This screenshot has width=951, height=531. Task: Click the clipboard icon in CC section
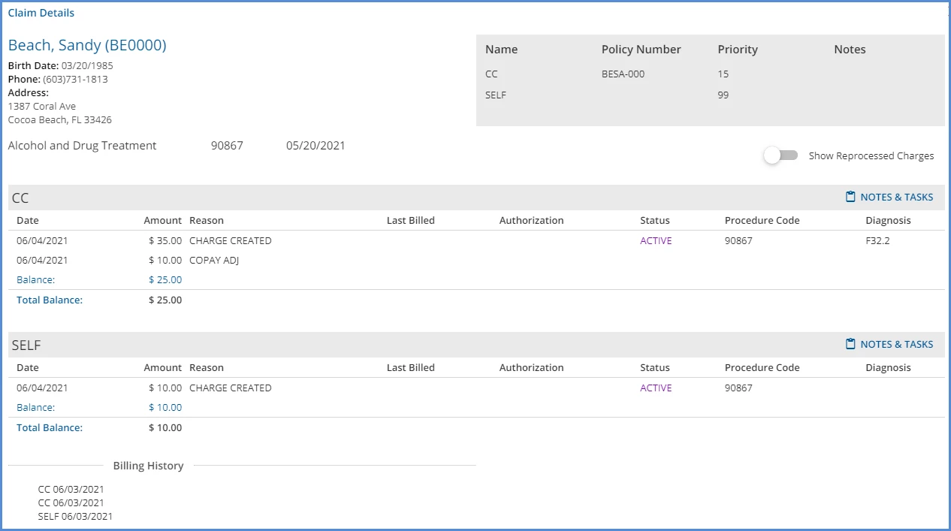pos(850,197)
